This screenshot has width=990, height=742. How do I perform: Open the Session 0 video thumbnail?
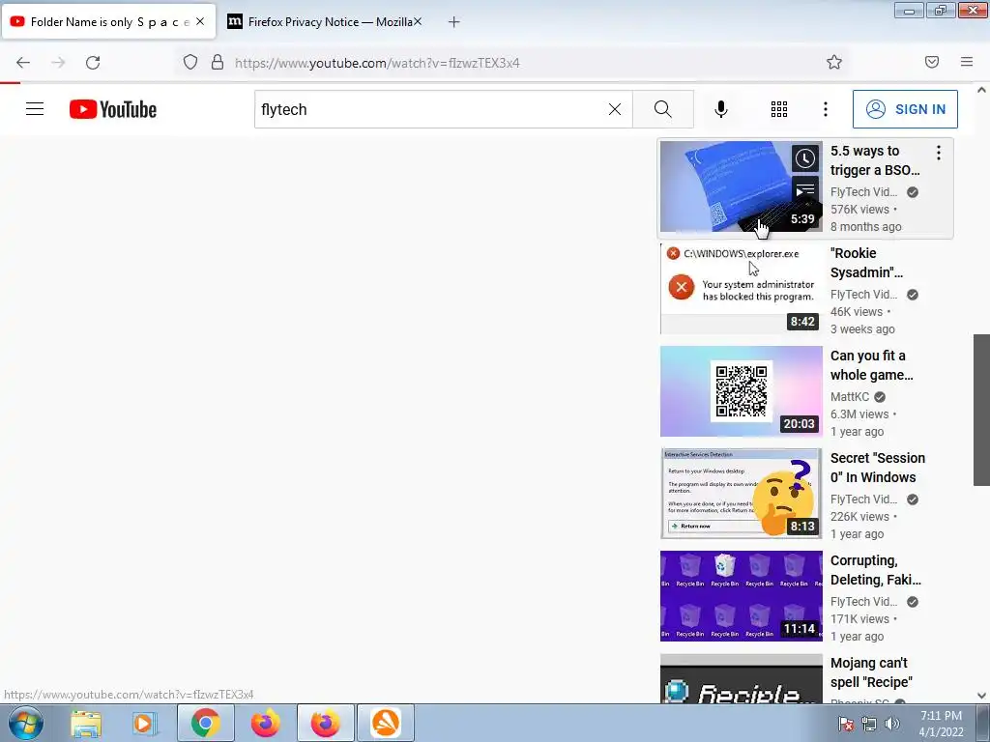pos(742,494)
